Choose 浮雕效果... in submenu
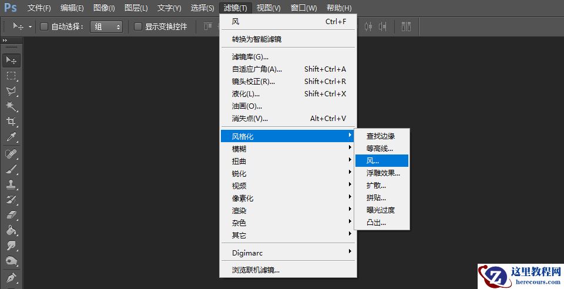Viewport: 564px width, 289px height. [382, 173]
